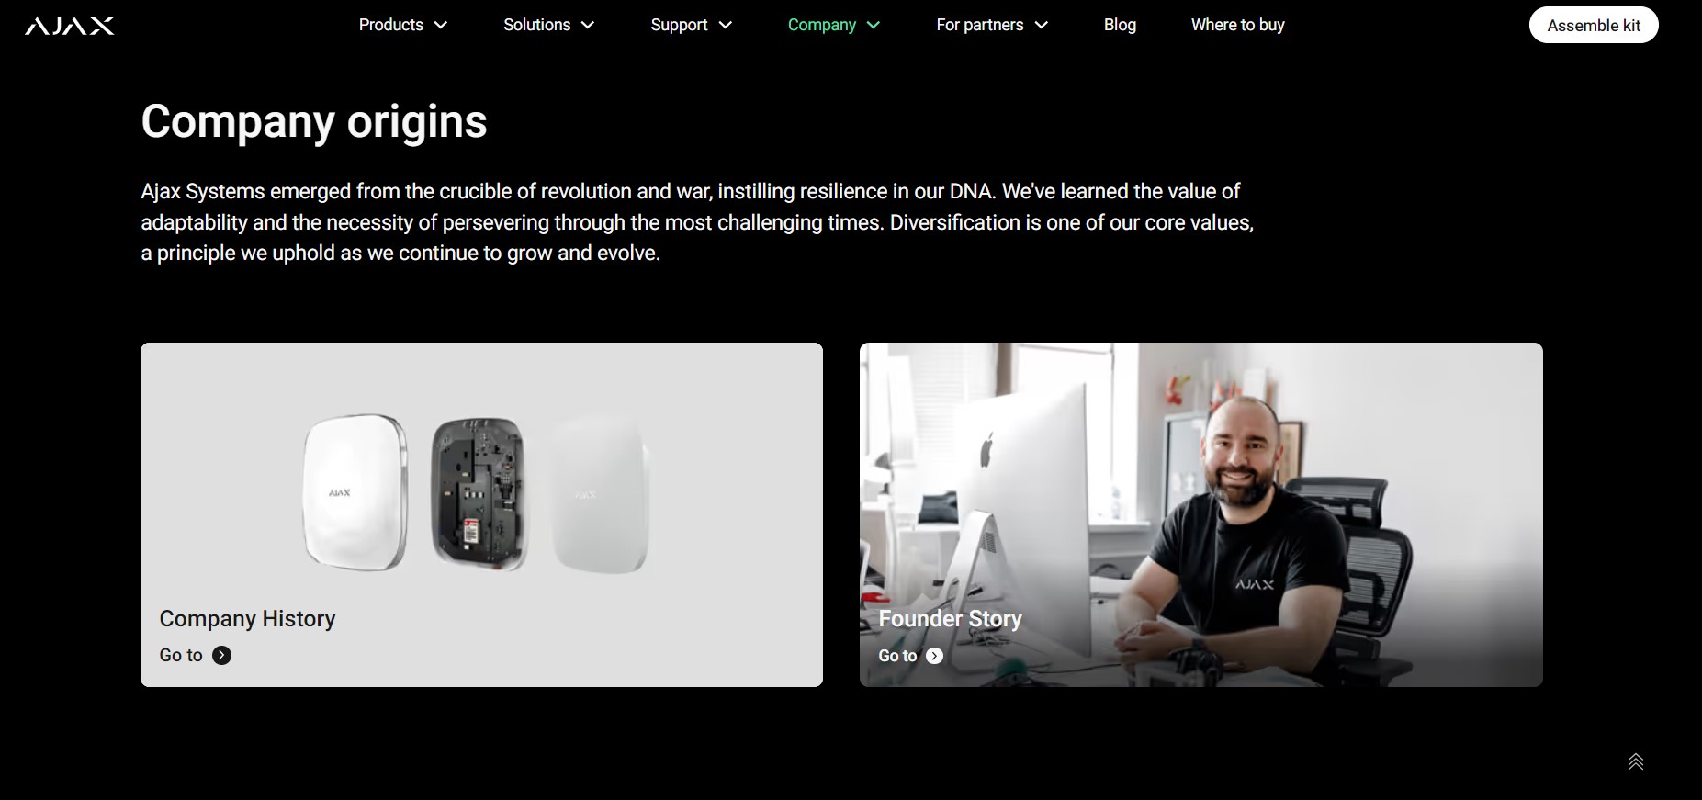The width and height of the screenshot is (1702, 800).
Task: Click the Ajax hub devices image
Action: [x=476, y=493]
